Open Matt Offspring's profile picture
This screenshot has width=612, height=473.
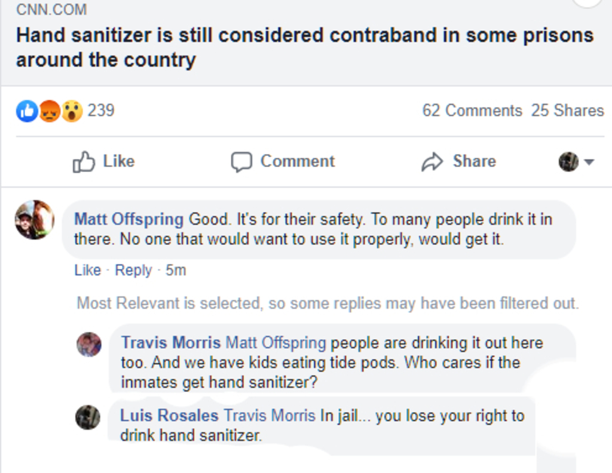tap(34, 220)
